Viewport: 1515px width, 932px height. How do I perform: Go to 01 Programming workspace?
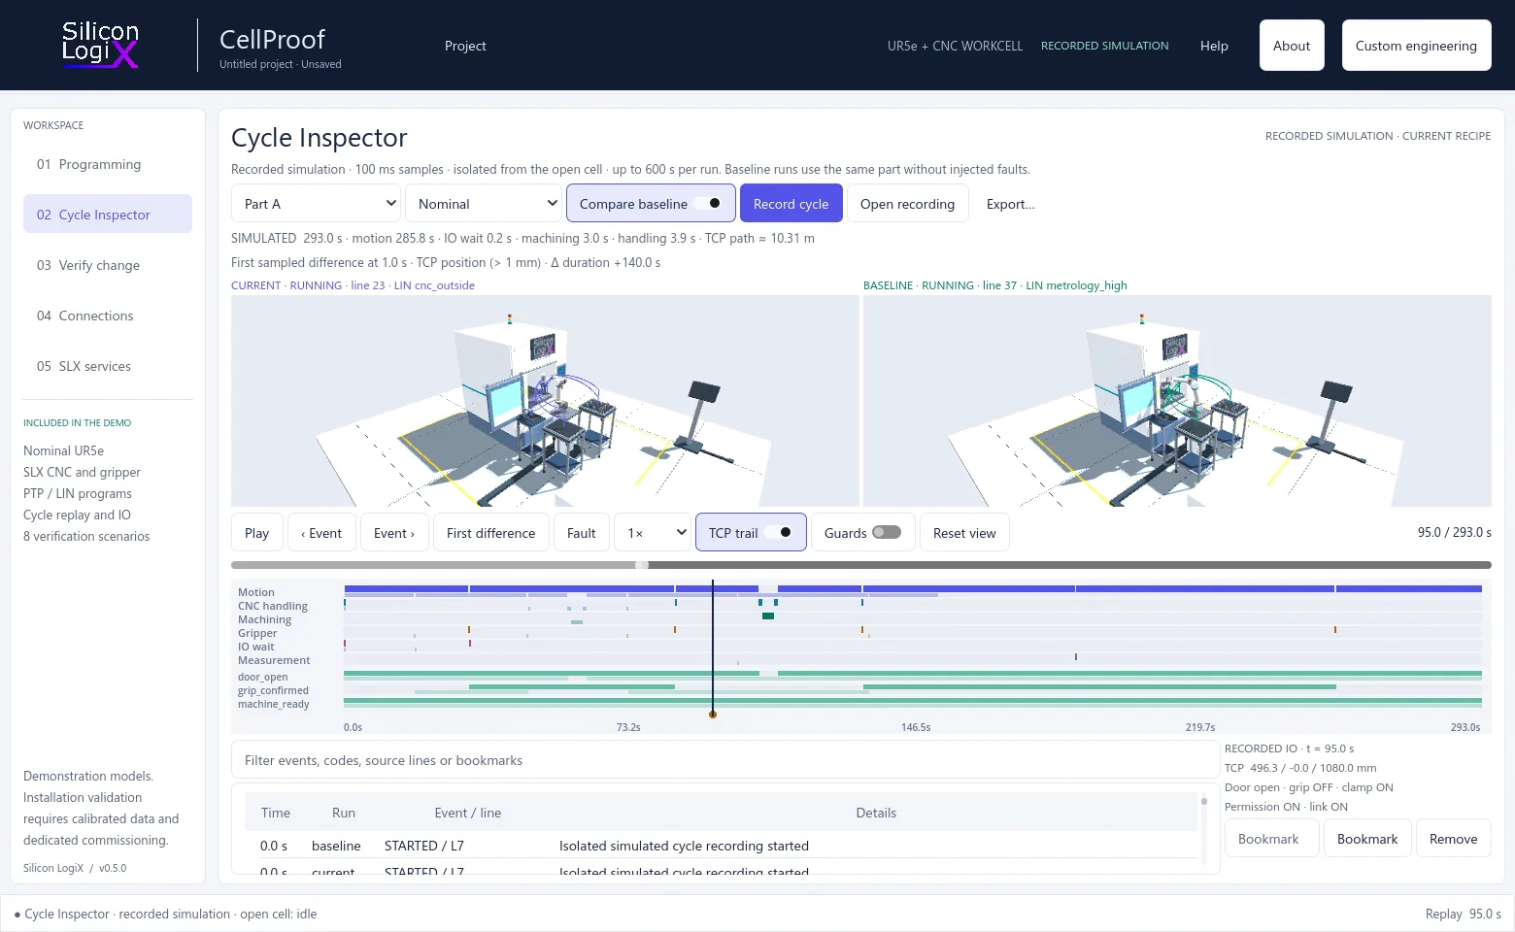point(108,164)
